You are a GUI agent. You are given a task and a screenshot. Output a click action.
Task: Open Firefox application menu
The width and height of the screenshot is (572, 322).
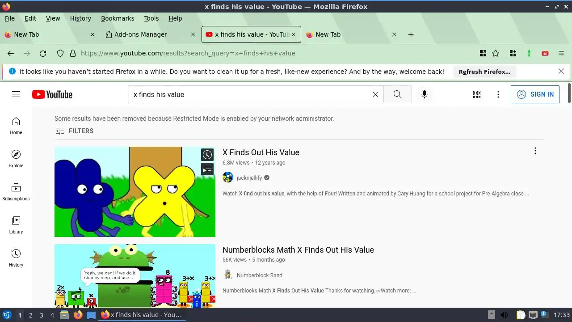(561, 53)
